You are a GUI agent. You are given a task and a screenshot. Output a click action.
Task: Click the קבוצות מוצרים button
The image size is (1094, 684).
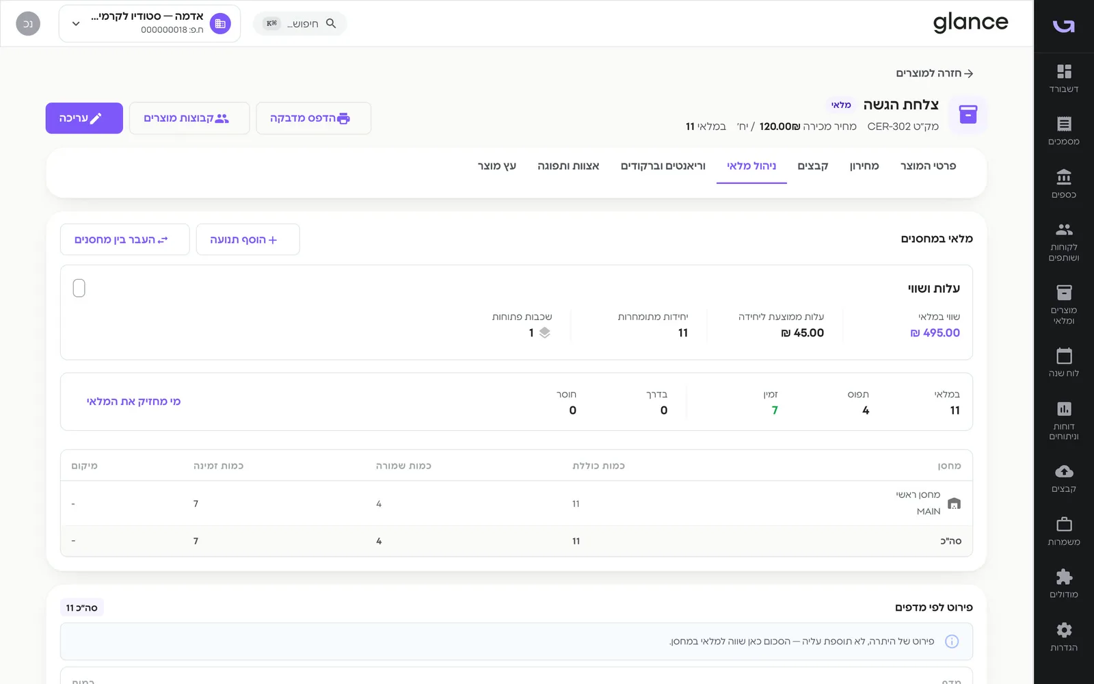tap(189, 118)
